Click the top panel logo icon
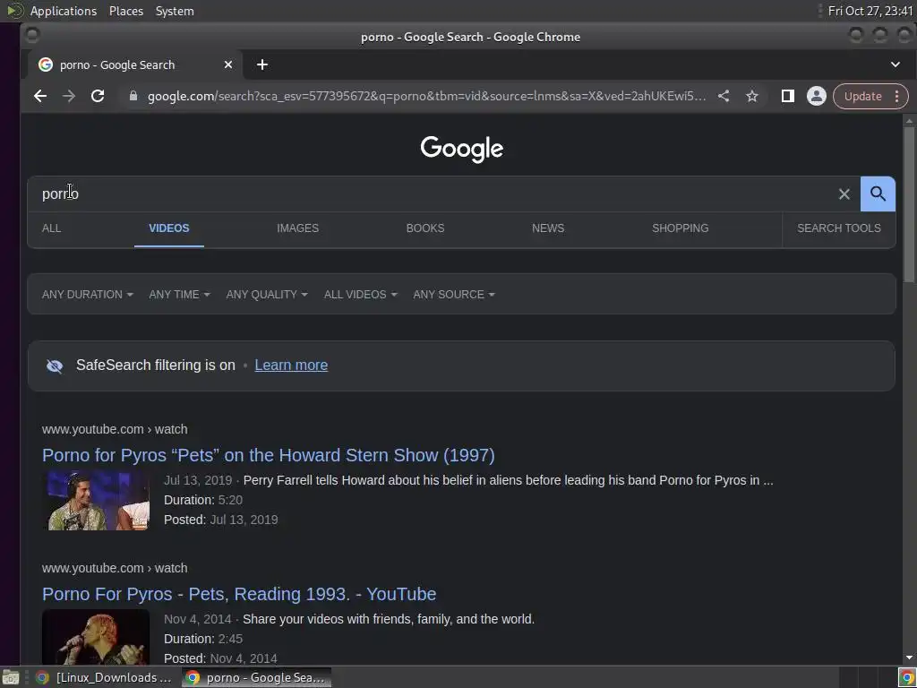The height and width of the screenshot is (688, 917). [15, 11]
